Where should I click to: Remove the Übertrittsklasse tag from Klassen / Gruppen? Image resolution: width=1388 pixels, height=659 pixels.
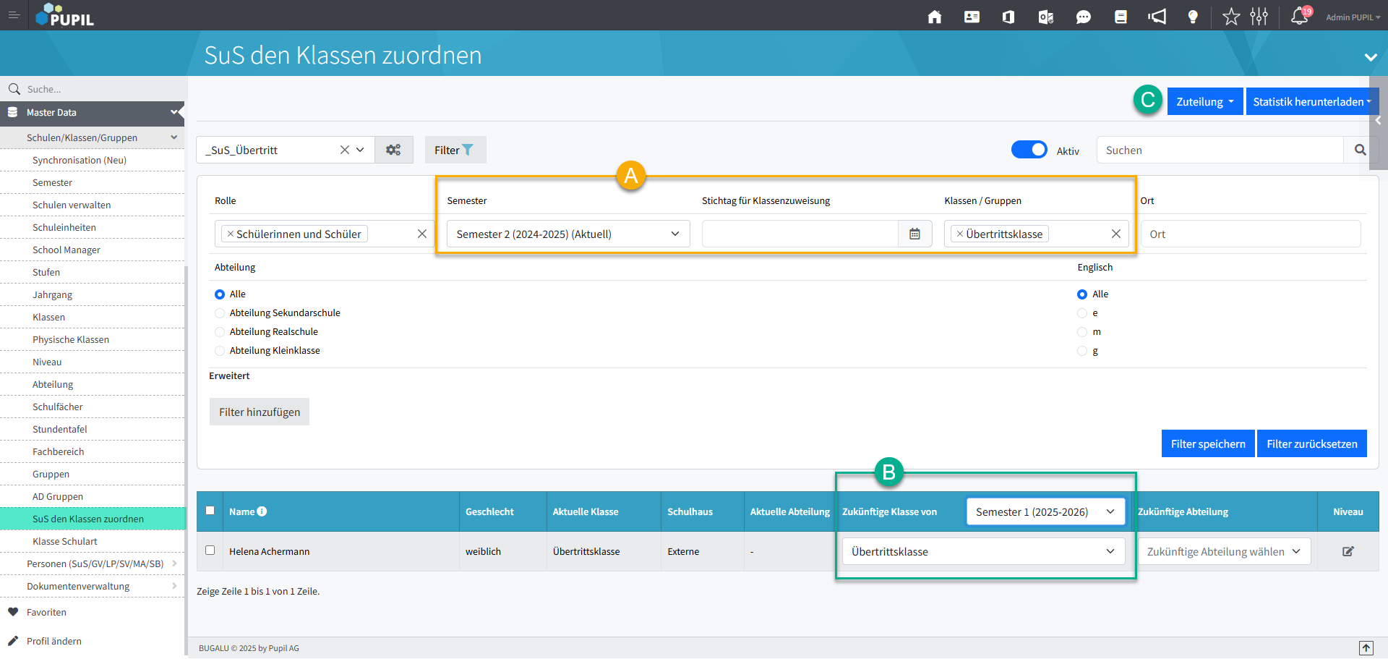[960, 234]
